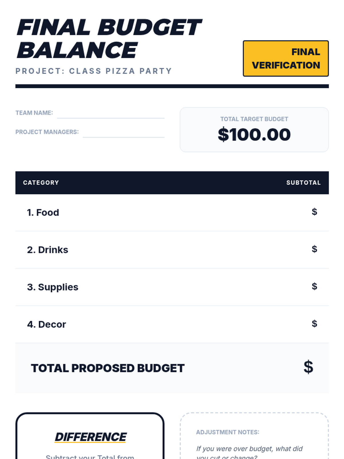
Task: Click the Team Name blank line
Action: [x=111, y=114]
